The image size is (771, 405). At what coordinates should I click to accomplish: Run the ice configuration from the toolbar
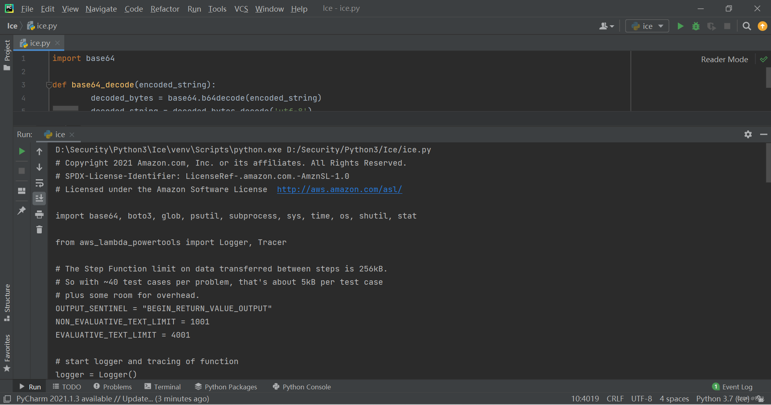pyautogui.click(x=680, y=26)
